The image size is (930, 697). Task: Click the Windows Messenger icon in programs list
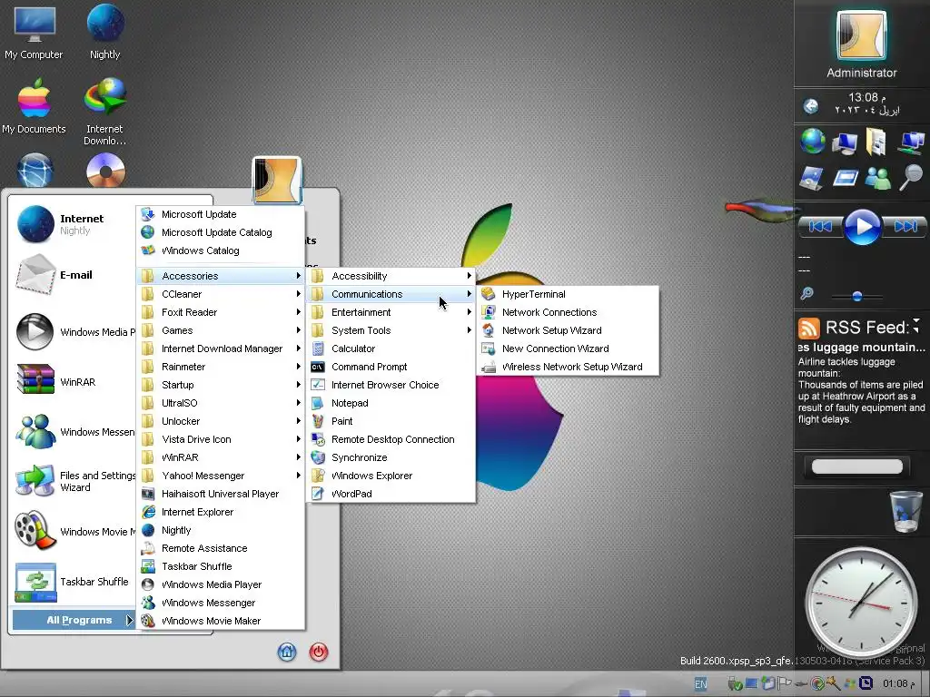[148, 603]
